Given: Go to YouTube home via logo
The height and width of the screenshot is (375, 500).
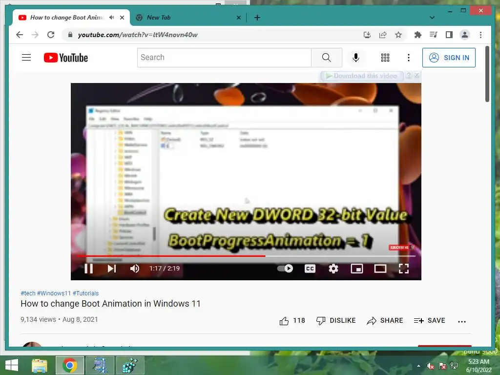Looking at the screenshot, I should click(x=66, y=58).
